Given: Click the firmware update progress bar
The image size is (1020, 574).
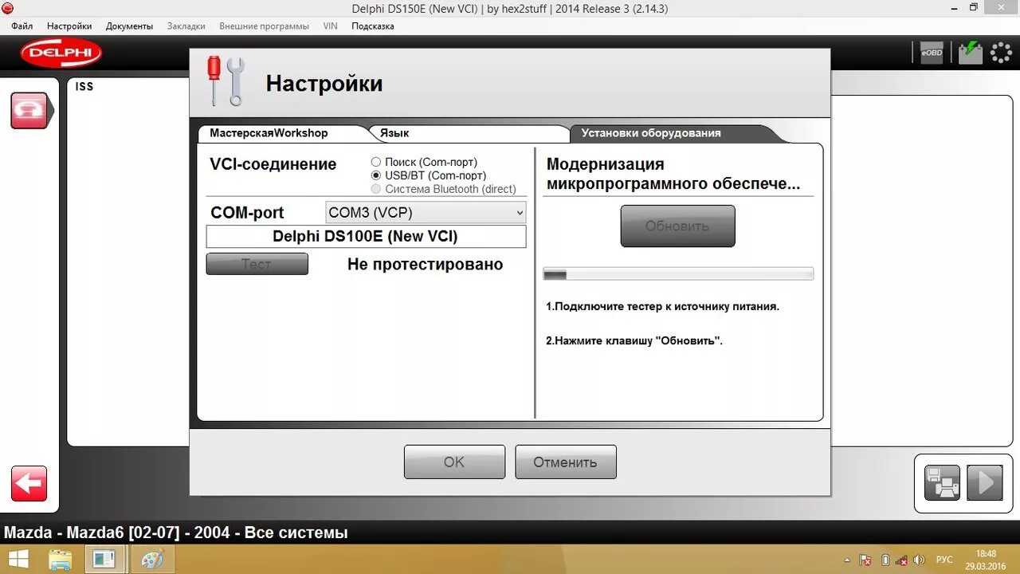Looking at the screenshot, I should click(678, 274).
